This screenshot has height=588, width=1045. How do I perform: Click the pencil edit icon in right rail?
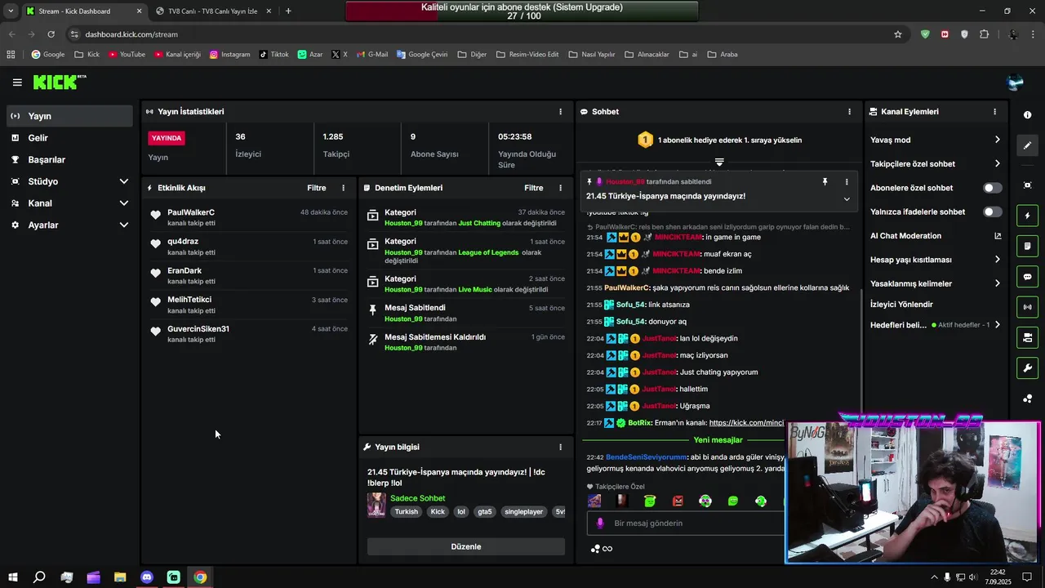1027,145
